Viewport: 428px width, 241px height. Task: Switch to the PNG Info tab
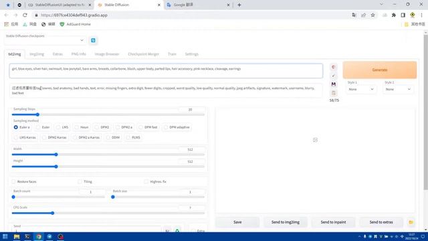79,54
